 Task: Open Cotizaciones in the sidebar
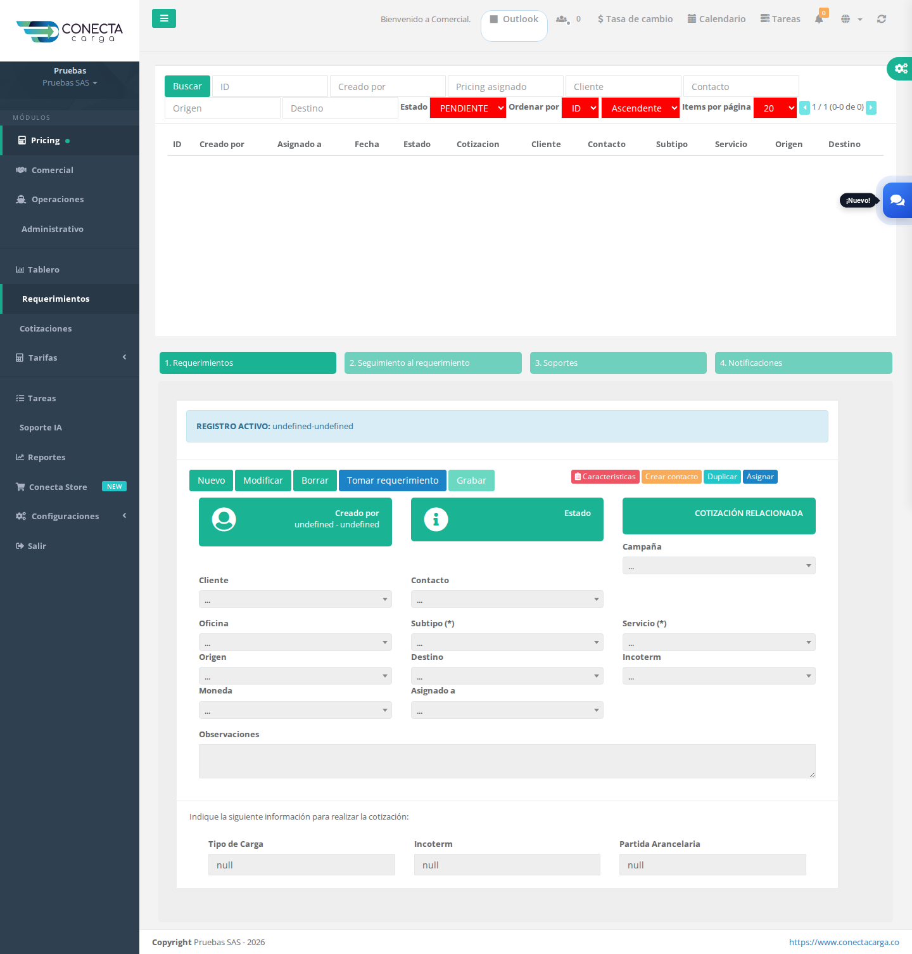tap(70, 328)
